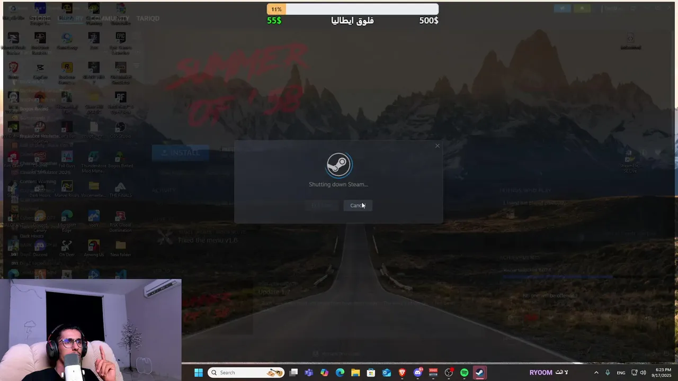
Task: Select the Fall Guys desktop shortcut
Action: (x=67, y=160)
